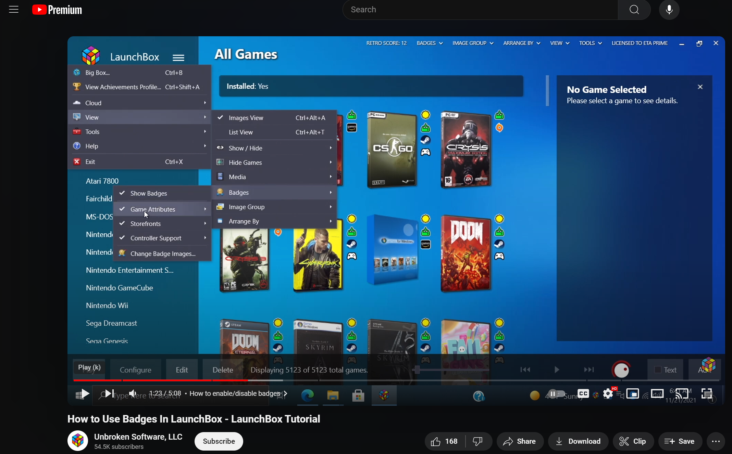The height and width of the screenshot is (454, 732).
Task: Toggle the autoplay switch
Action: (x=556, y=394)
